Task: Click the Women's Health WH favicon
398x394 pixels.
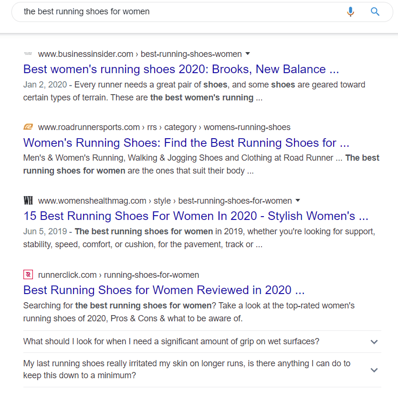Action: [x=28, y=200]
